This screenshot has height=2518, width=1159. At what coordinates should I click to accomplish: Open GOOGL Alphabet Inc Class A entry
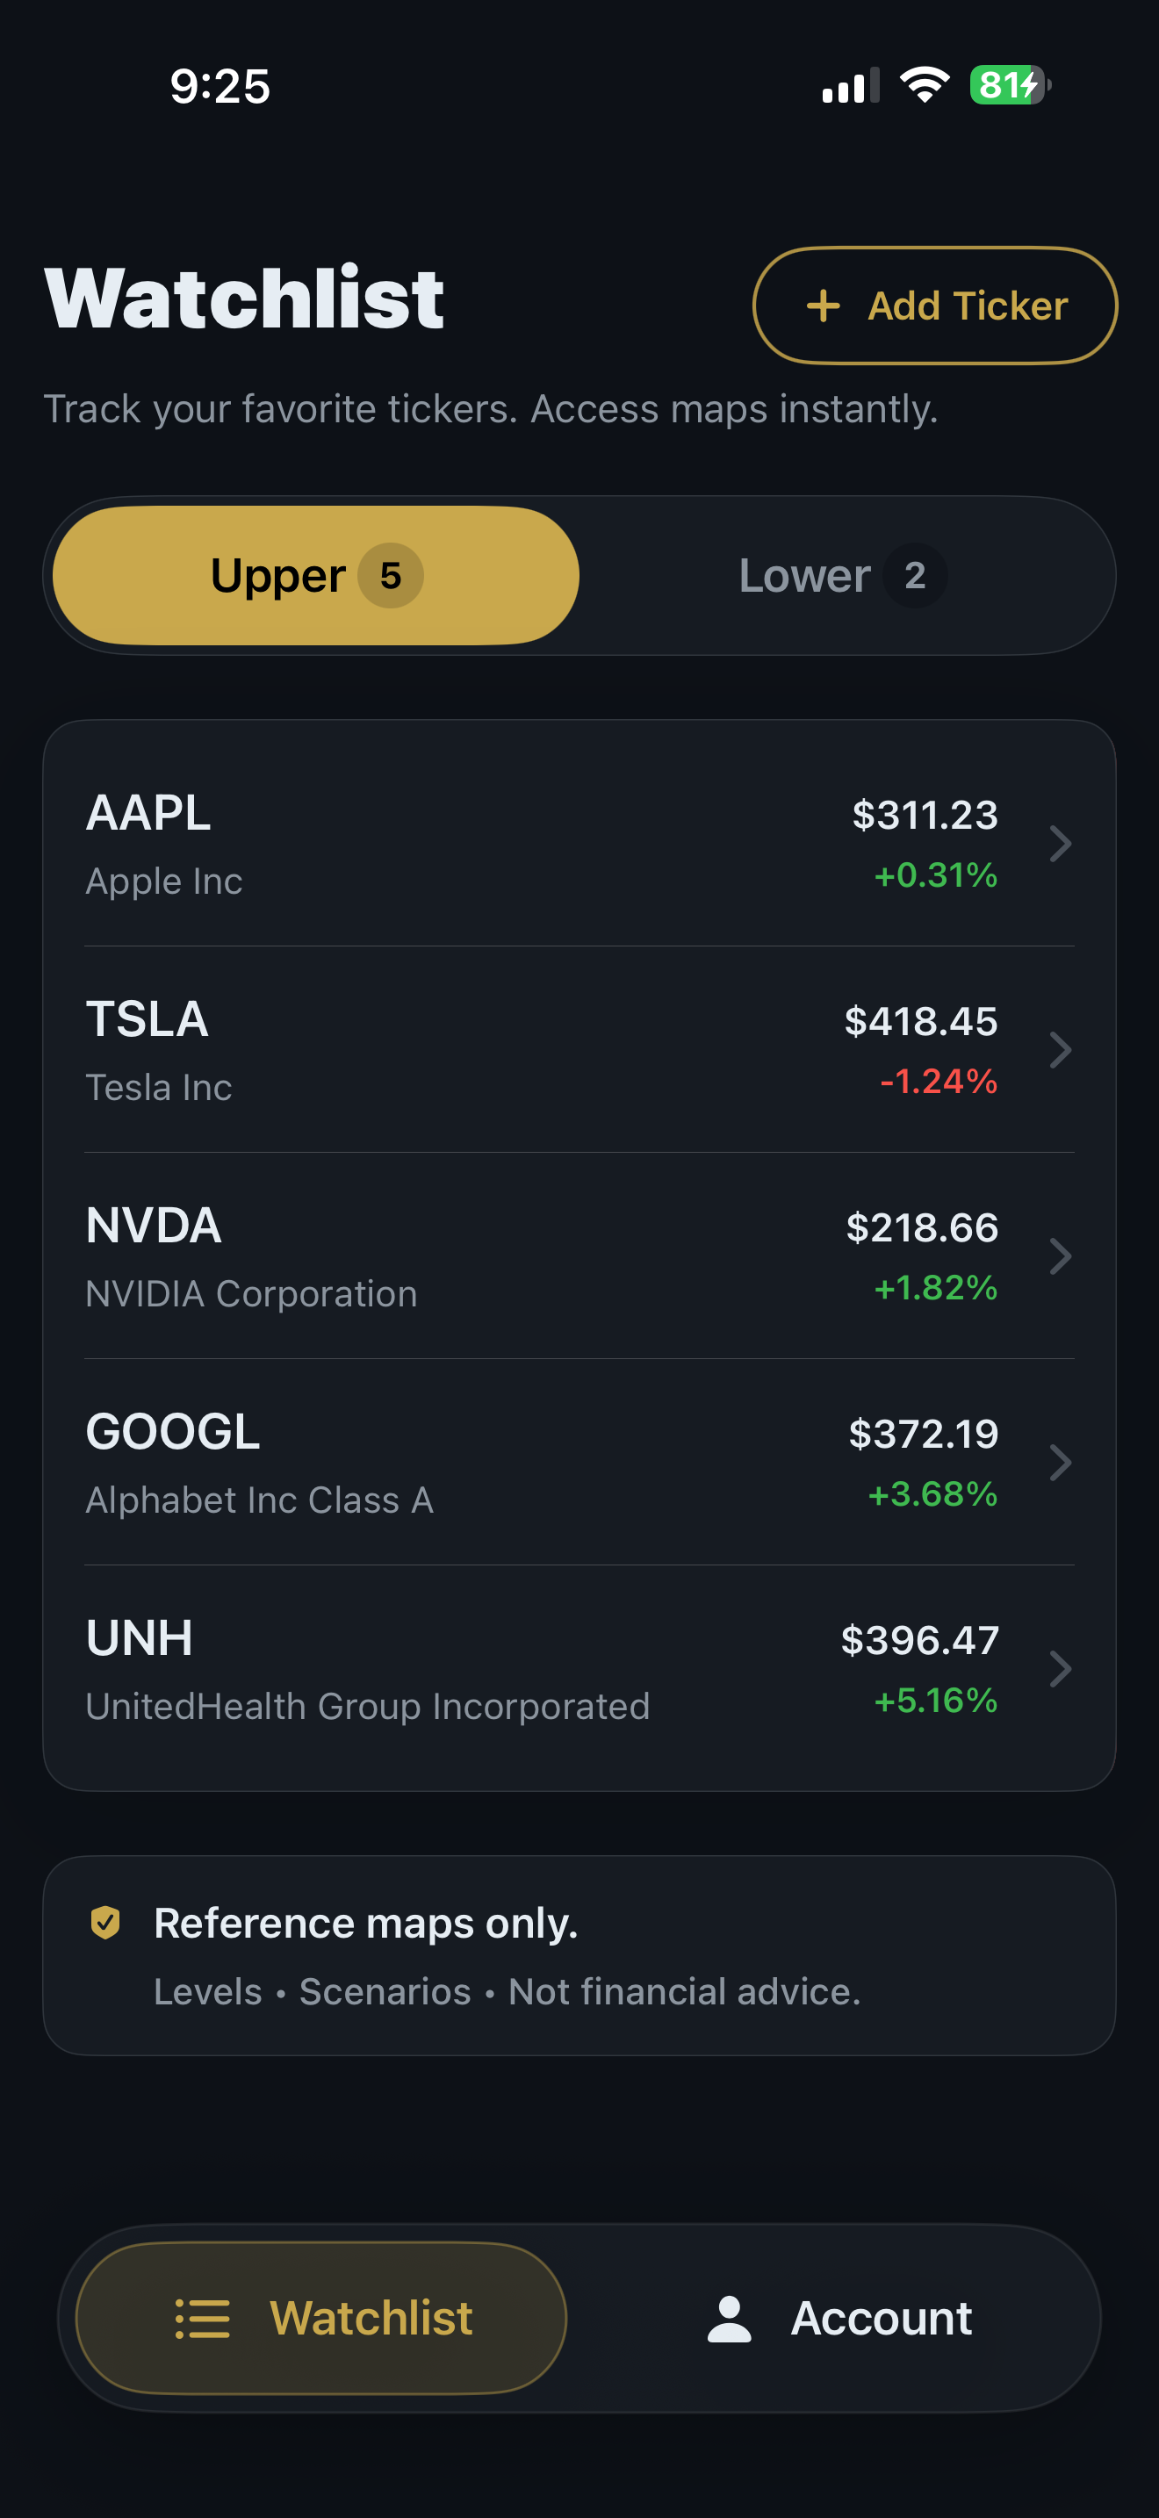click(579, 1463)
